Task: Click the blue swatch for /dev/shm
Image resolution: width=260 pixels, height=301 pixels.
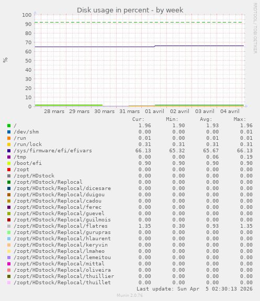Action: point(9,132)
